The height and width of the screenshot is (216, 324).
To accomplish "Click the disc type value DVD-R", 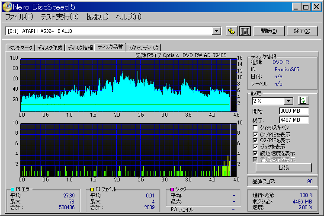I will click(x=281, y=62).
